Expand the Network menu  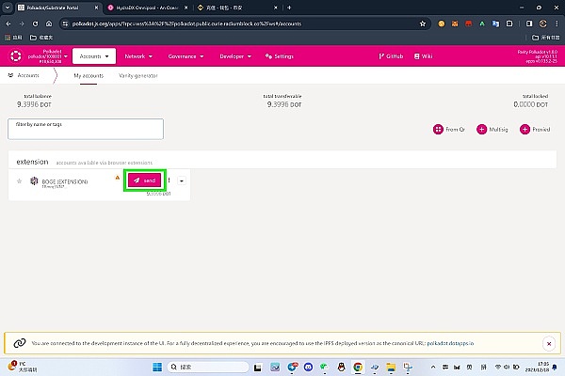(x=138, y=56)
